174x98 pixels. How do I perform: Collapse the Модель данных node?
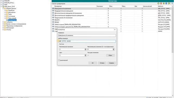click(x=3, y=8)
